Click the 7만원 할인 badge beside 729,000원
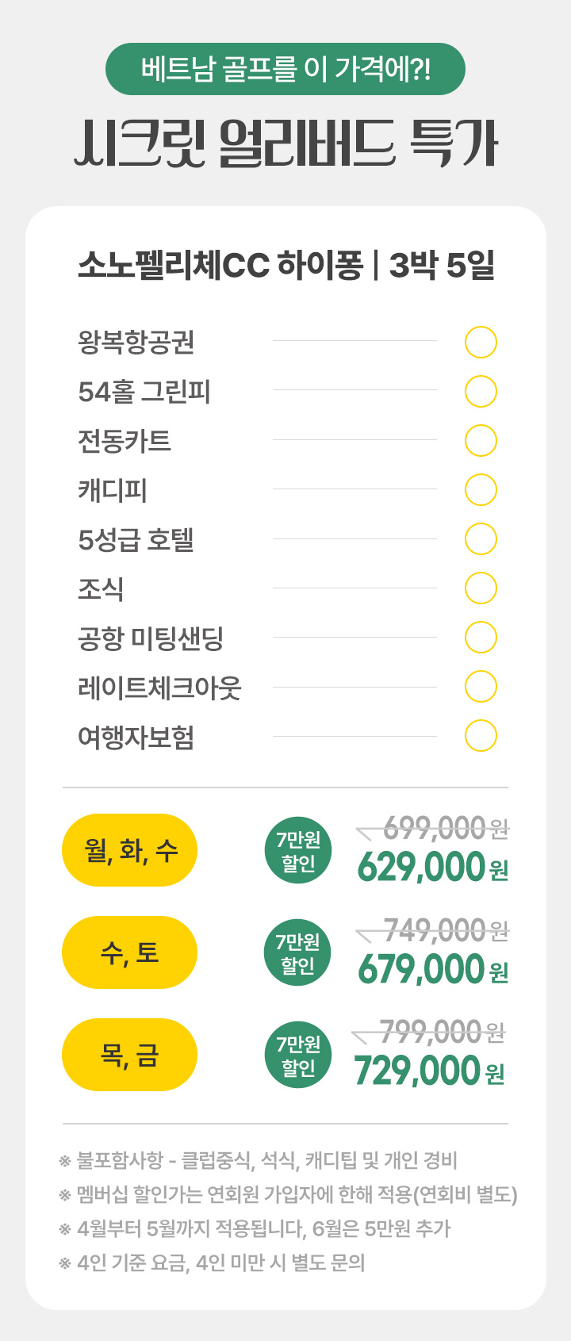Image resolution: width=571 pixels, height=1341 pixels. [298, 1056]
